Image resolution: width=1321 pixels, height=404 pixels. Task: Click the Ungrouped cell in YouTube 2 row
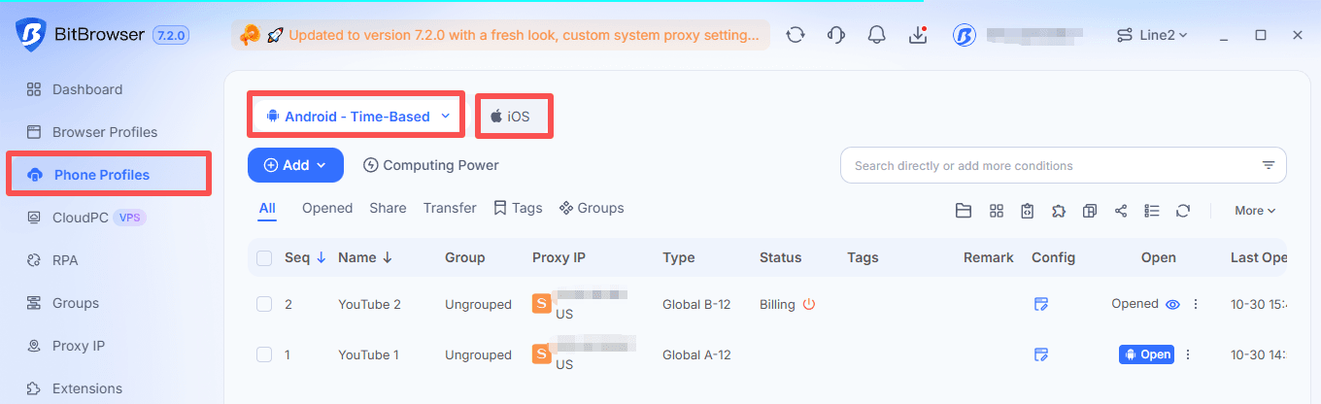(x=478, y=304)
